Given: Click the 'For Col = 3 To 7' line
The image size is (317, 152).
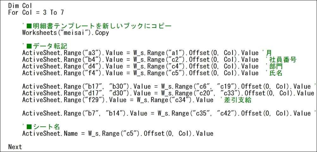Looking at the screenshot, I should [x=36, y=13].
